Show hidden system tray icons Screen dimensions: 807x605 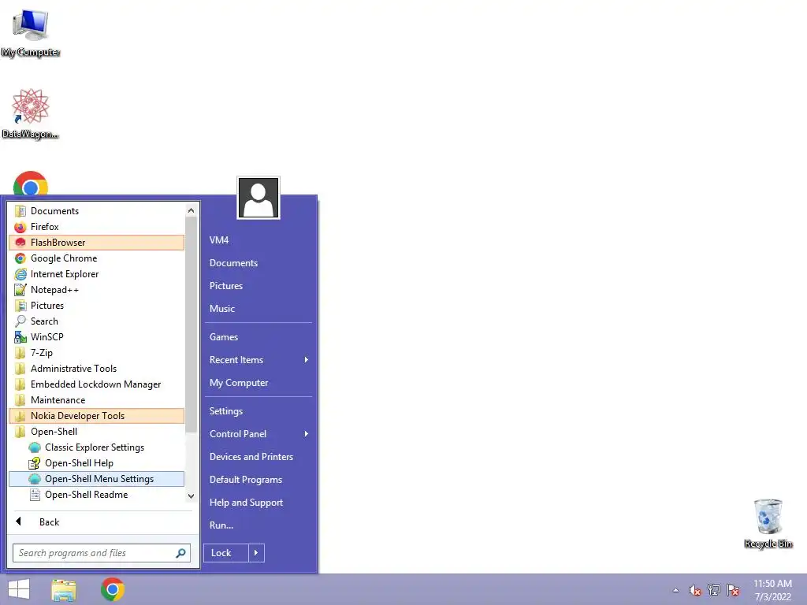675,590
